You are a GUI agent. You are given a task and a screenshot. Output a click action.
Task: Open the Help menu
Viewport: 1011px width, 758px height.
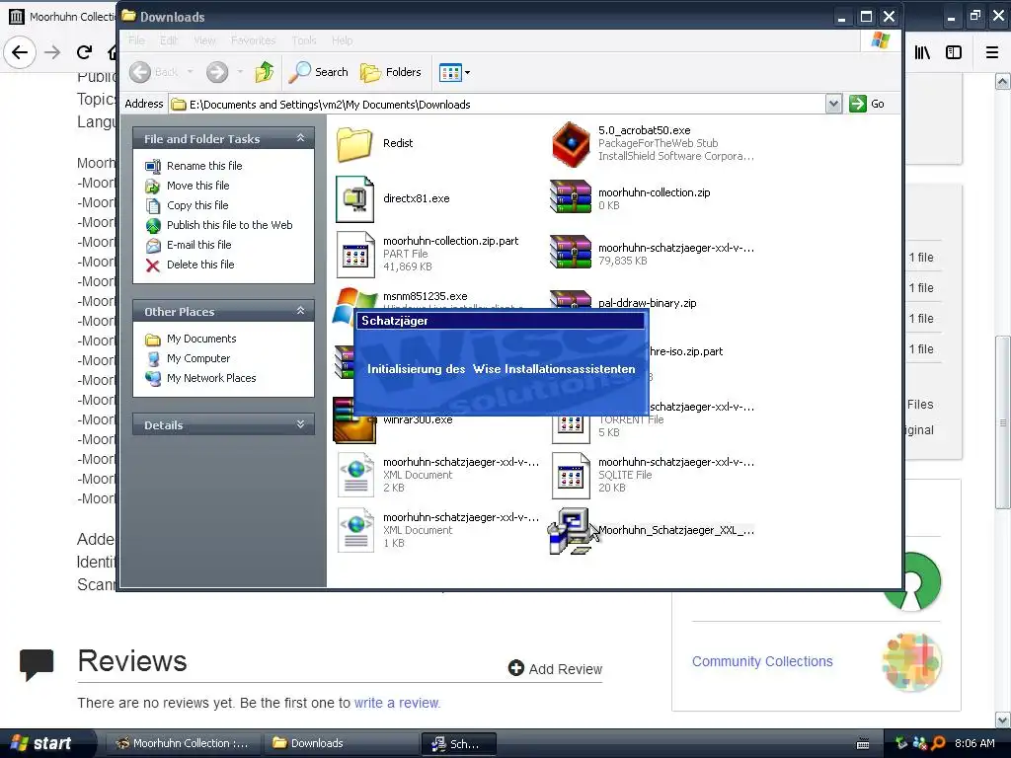click(343, 40)
